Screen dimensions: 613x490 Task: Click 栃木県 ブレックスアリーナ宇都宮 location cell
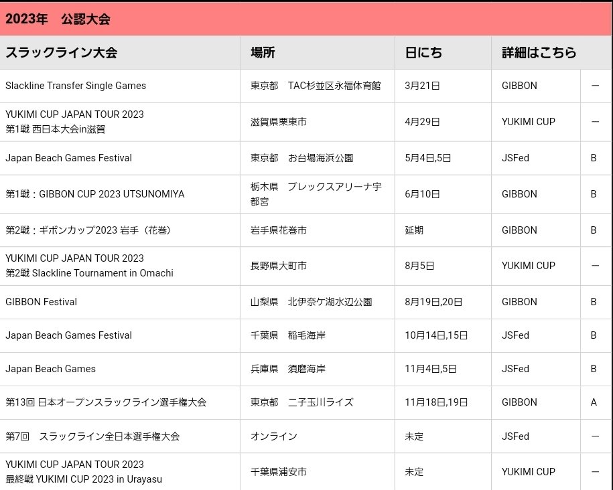(x=316, y=194)
